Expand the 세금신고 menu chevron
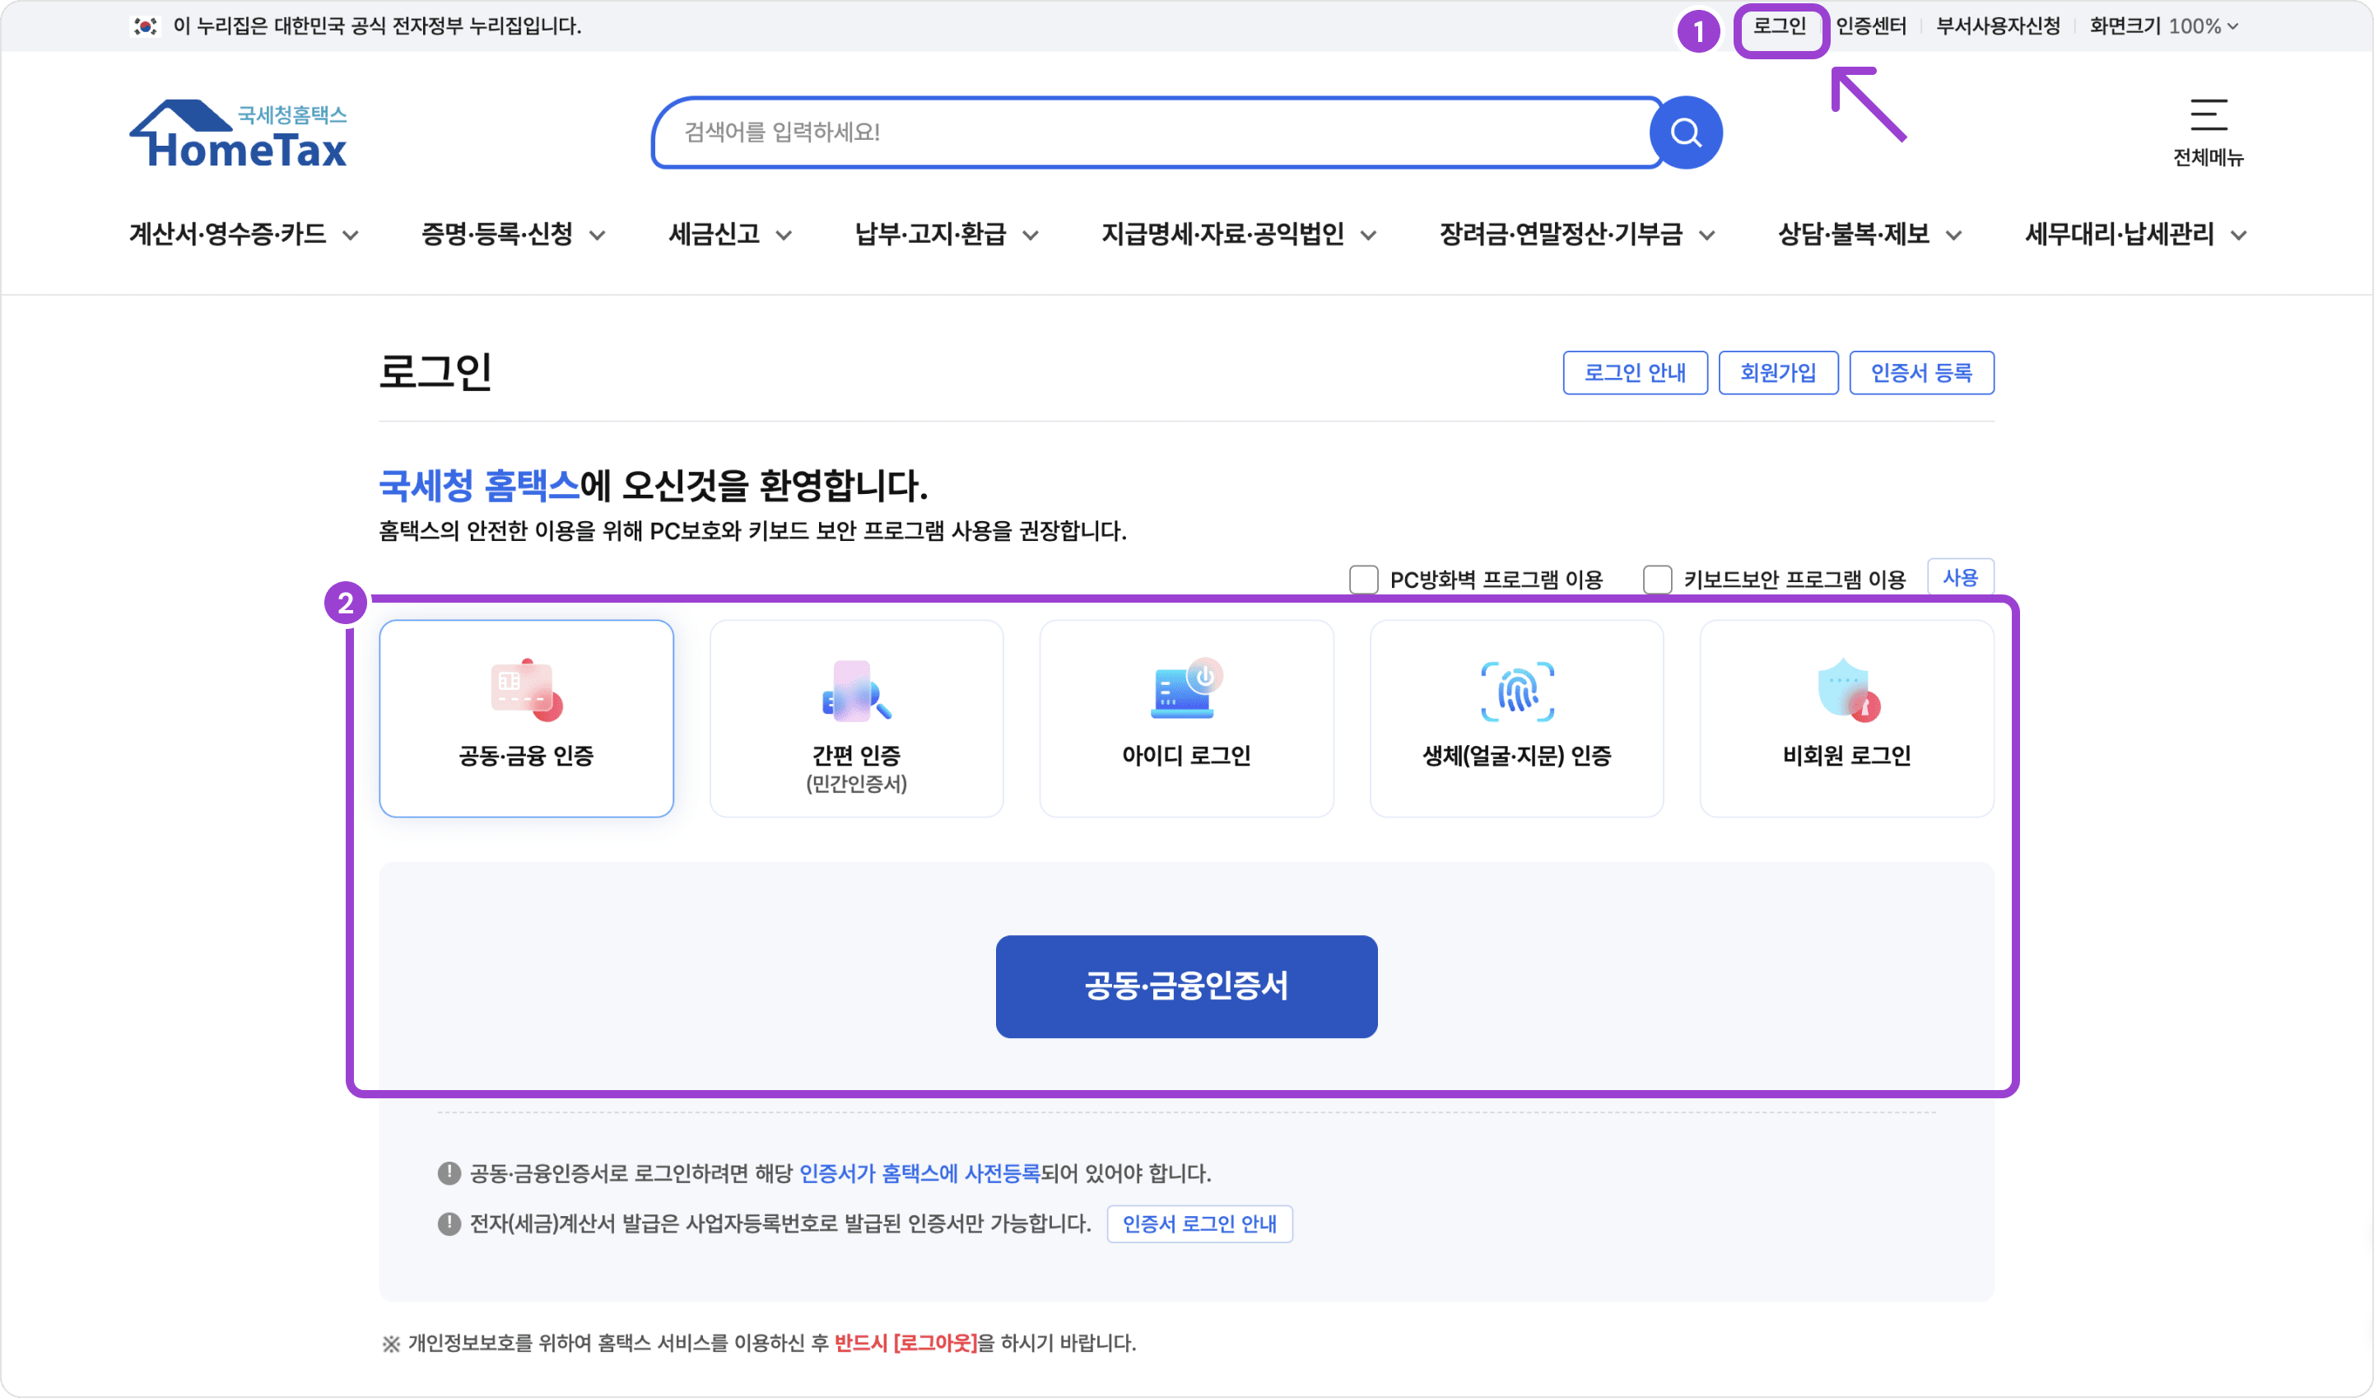 [x=784, y=235]
